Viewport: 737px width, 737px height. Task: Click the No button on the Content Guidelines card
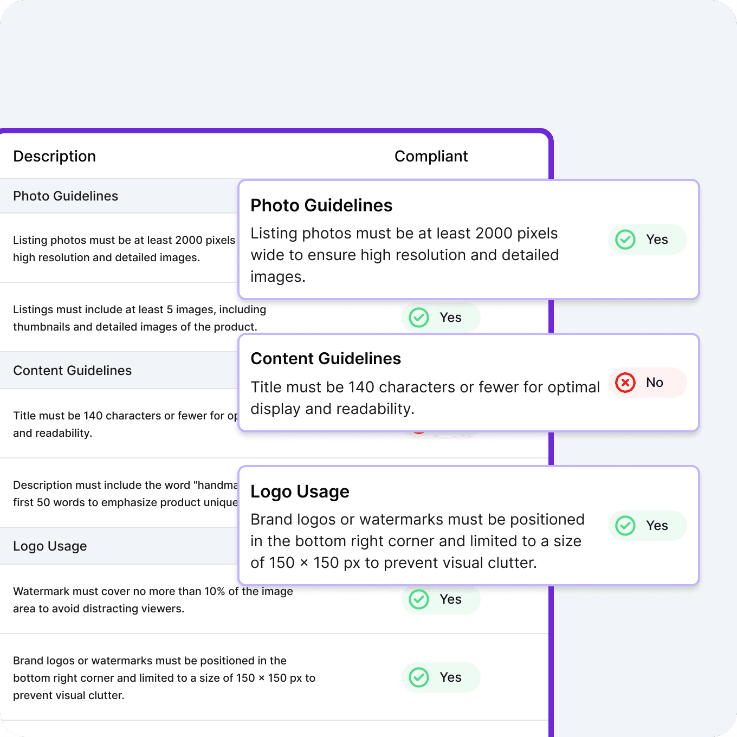click(648, 383)
